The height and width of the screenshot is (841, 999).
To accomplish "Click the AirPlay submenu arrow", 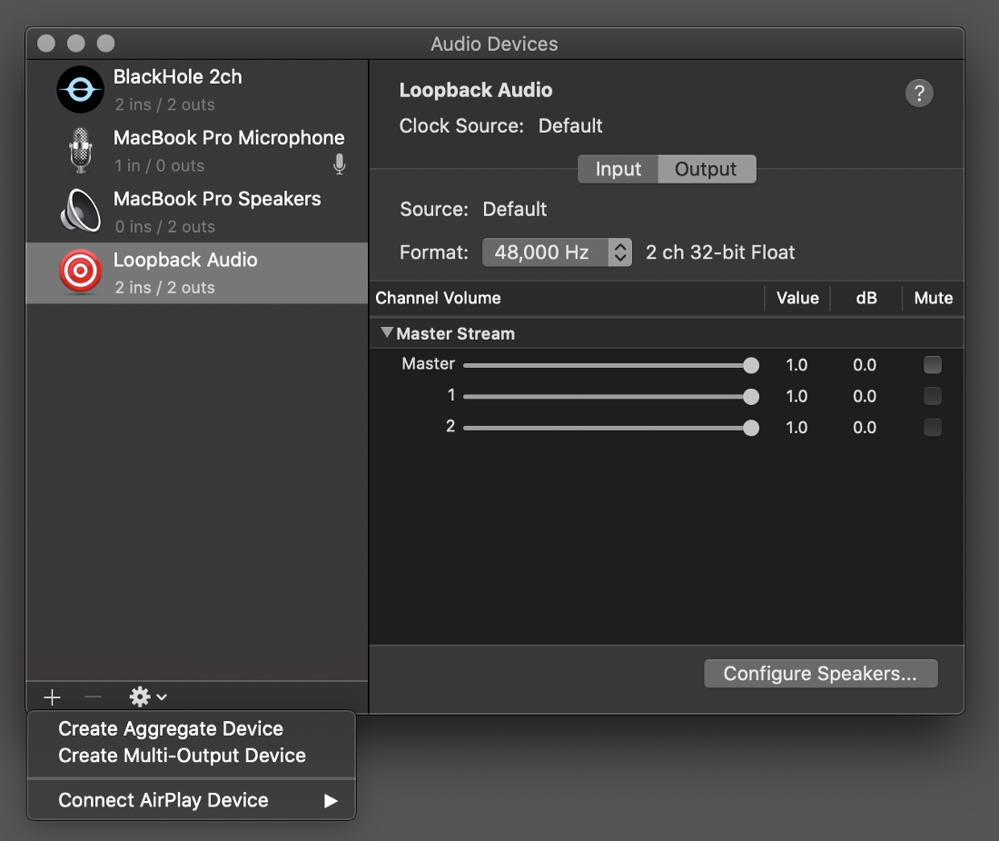I will point(330,801).
